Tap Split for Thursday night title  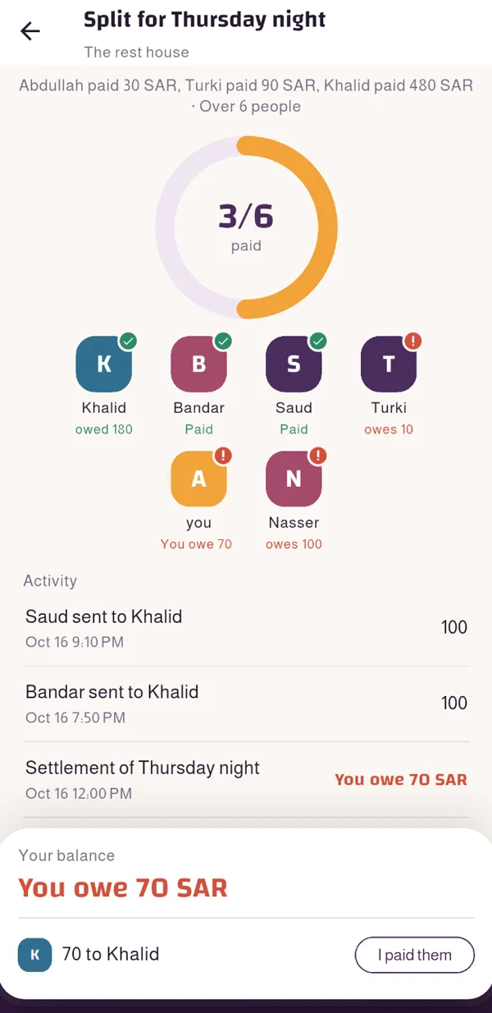(x=205, y=19)
